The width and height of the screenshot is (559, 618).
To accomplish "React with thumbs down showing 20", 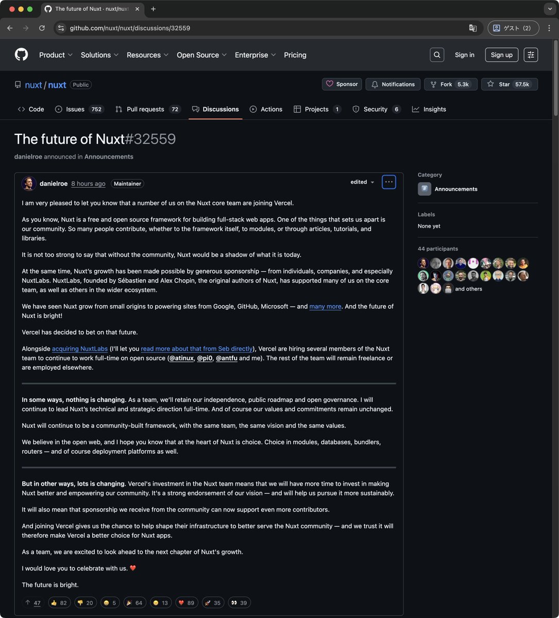I will point(85,603).
